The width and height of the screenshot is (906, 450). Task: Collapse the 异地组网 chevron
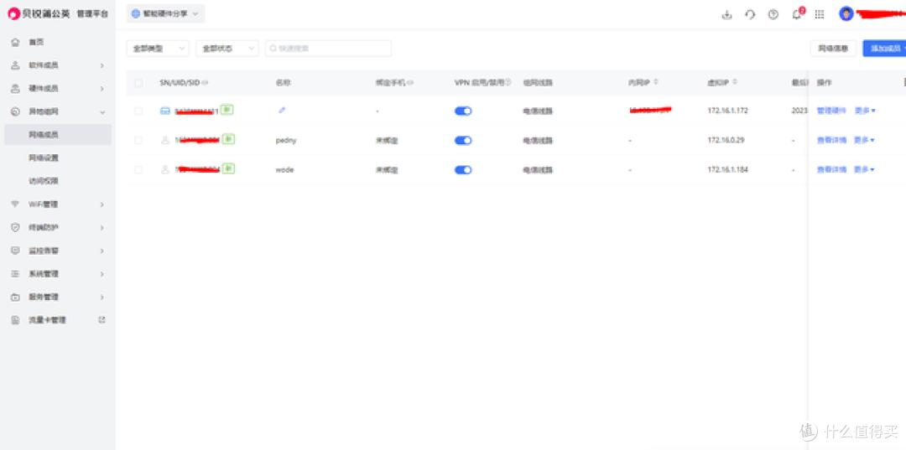click(x=102, y=112)
